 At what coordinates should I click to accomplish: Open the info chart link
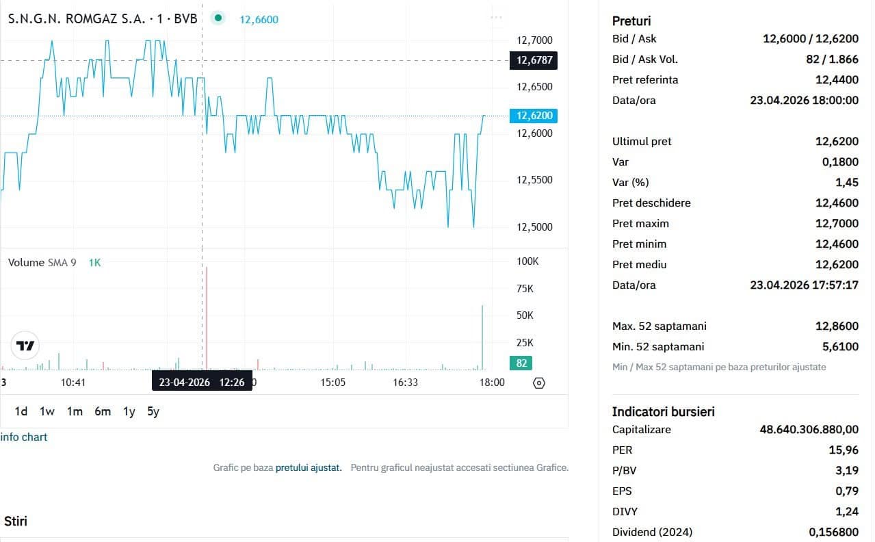pyautogui.click(x=24, y=437)
